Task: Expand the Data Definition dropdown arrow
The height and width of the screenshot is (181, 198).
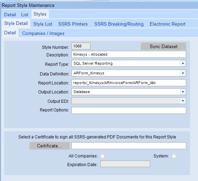Action: 183,73
